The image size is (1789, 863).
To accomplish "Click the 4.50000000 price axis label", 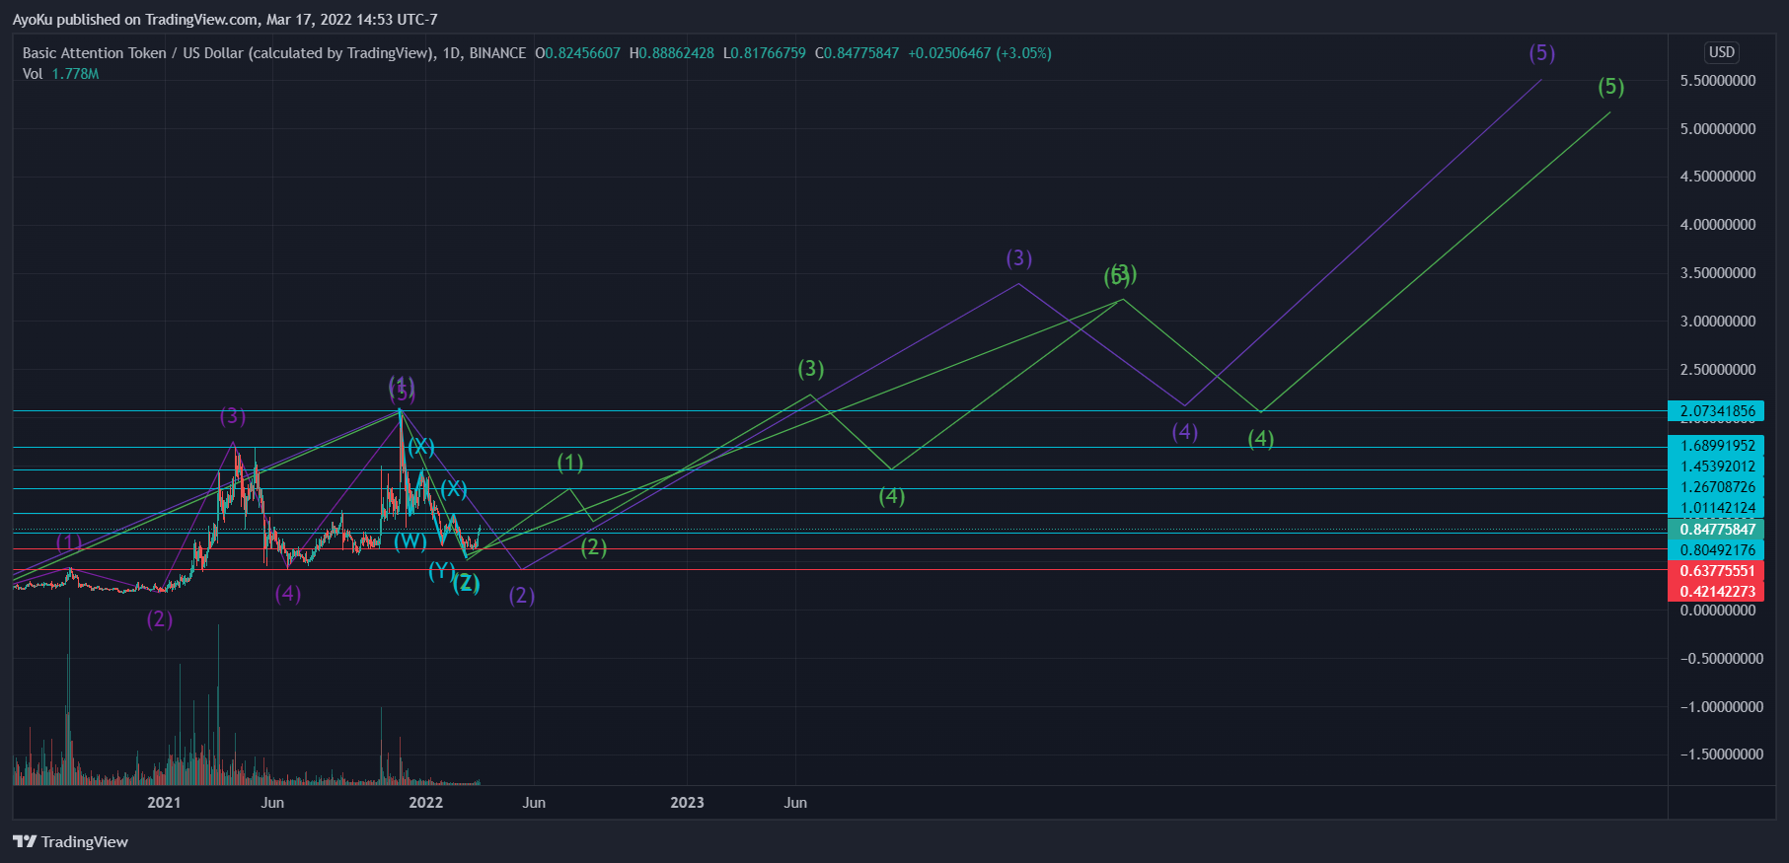I will point(1718,177).
